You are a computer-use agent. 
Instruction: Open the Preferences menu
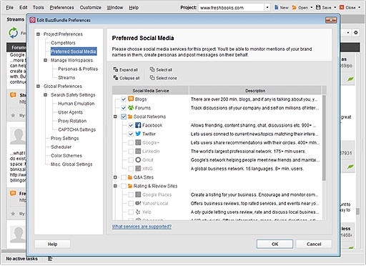click(61, 7)
